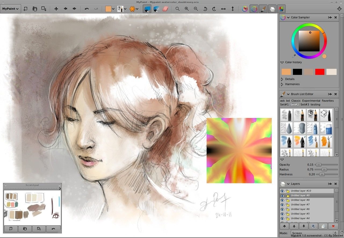Activate the Zoom In magnifier icon
This screenshot has width=344, height=238.
187,9
